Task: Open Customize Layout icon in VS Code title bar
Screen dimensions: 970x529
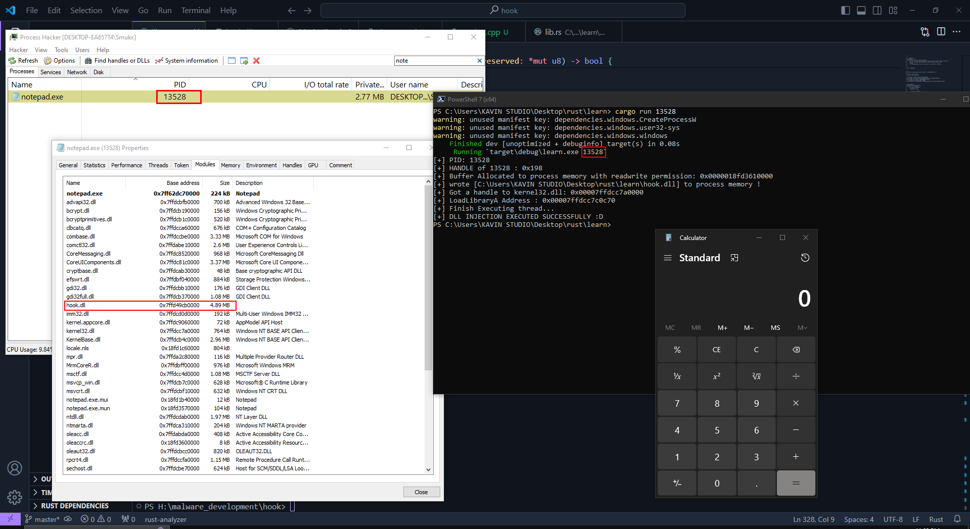Action: (x=893, y=11)
